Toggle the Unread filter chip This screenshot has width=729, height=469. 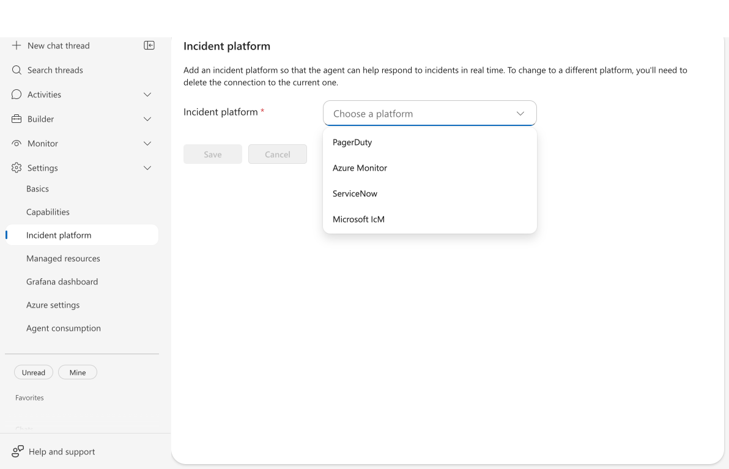[x=34, y=372]
